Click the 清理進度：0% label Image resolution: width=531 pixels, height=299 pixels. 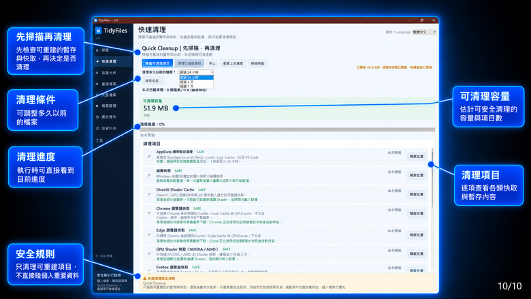pos(152,124)
